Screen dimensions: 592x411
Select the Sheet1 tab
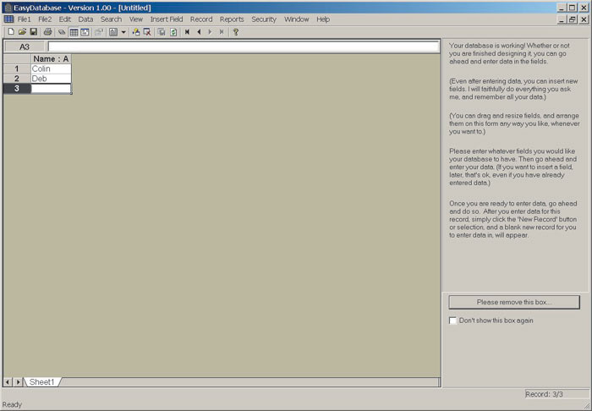coord(42,382)
